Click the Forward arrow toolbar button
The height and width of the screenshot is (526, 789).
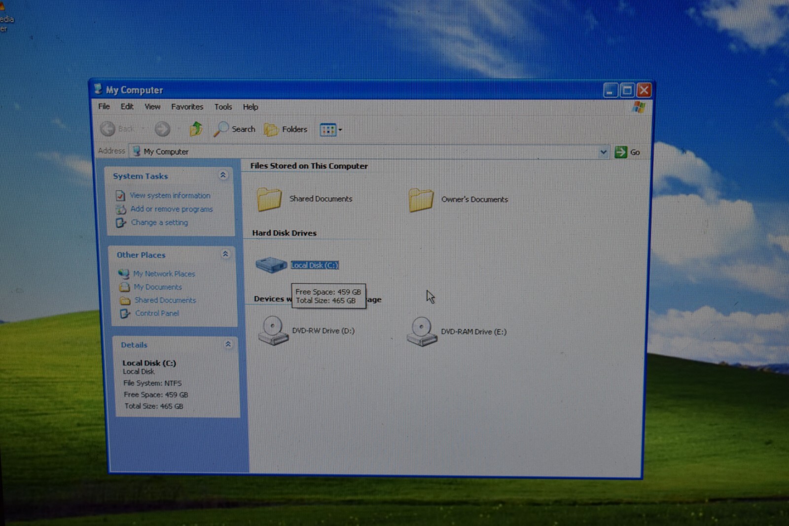162,129
